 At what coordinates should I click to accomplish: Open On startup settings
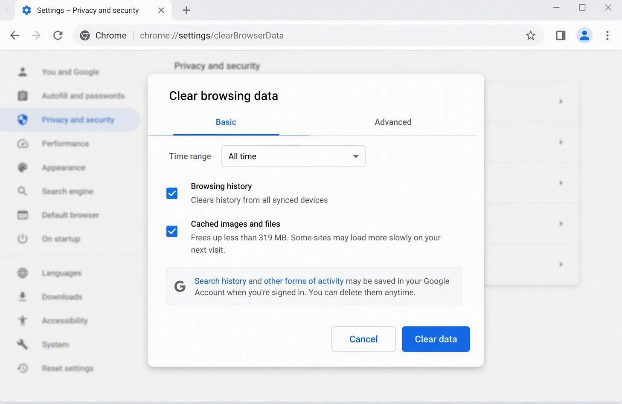pyautogui.click(x=61, y=239)
